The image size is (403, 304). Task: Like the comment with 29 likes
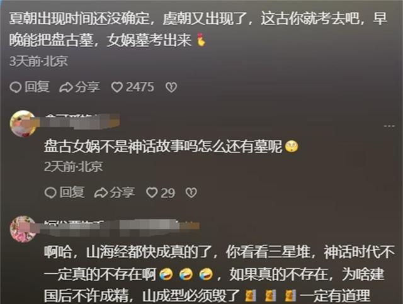click(161, 193)
